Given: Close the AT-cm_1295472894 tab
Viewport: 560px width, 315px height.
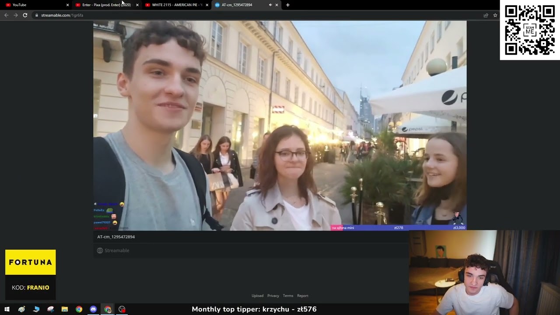Looking at the screenshot, I should [x=276, y=5].
